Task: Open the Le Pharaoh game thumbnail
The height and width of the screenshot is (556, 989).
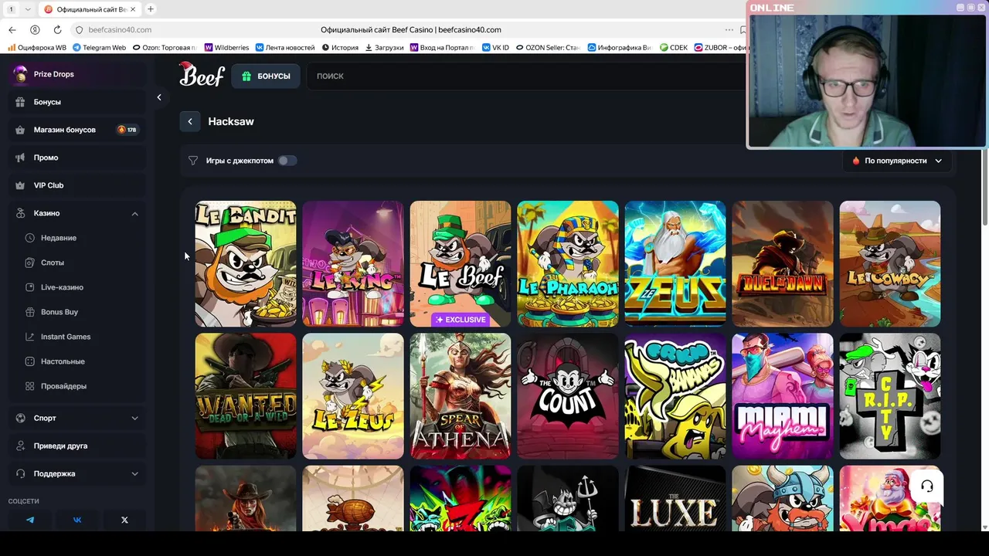Action: pos(568,264)
